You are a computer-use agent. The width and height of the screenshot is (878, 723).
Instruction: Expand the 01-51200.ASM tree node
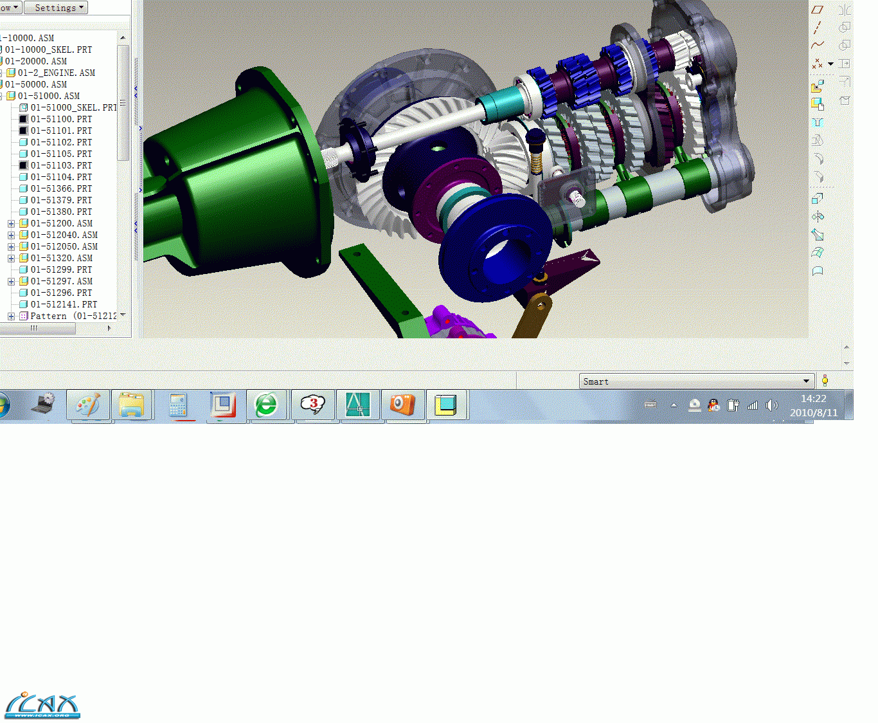pyautogui.click(x=12, y=224)
